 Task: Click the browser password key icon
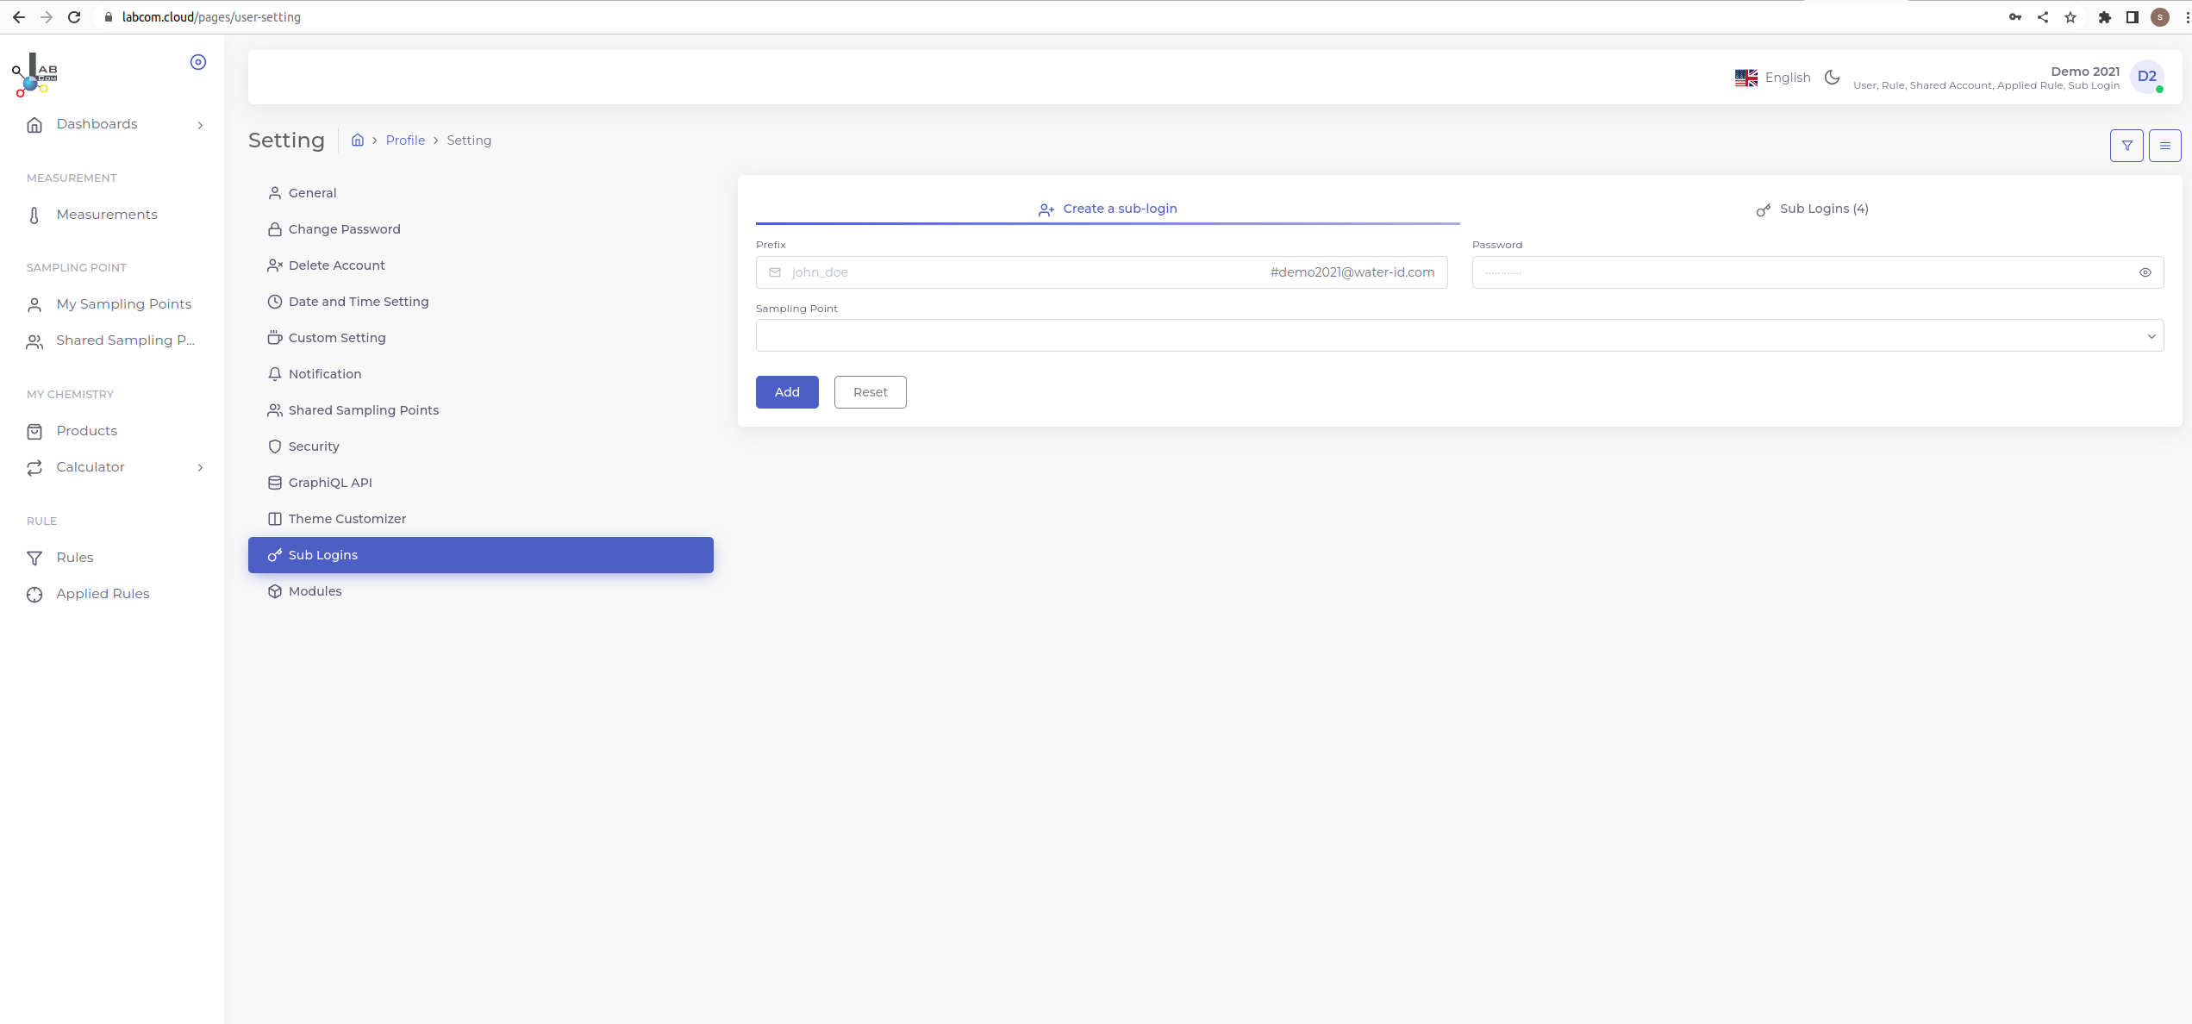(2015, 17)
